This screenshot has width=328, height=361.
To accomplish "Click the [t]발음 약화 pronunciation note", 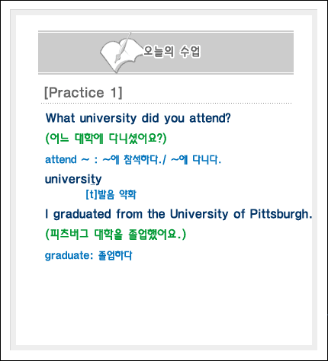I will (x=111, y=194).
